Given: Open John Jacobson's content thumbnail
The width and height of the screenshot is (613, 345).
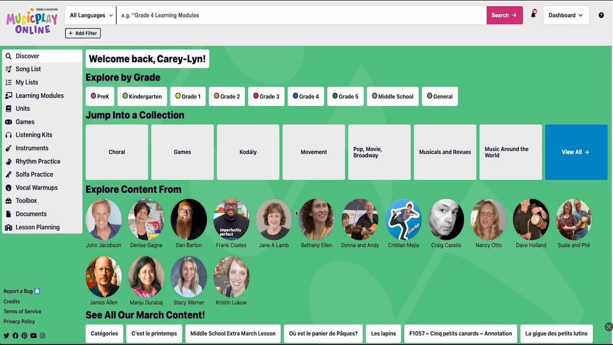Looking at the screenshot, I should tap(103, 219).
